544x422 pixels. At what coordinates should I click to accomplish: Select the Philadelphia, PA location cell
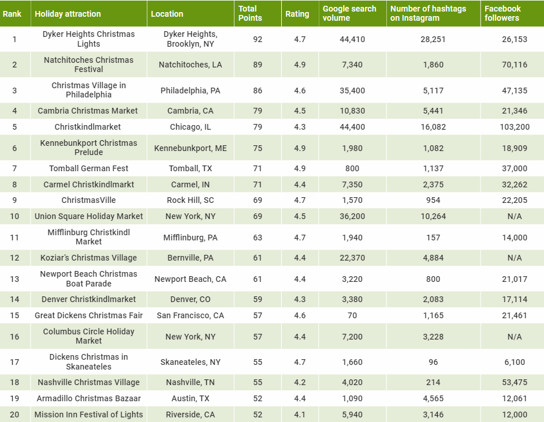[x=190, y=90]
